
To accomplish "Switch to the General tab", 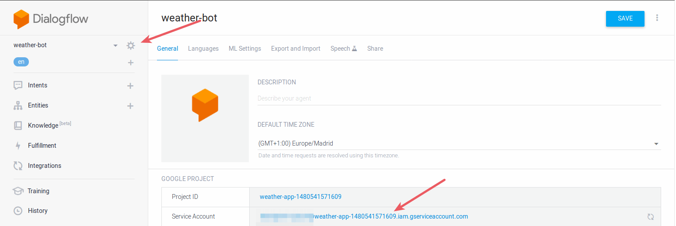I will coord(167,49).
